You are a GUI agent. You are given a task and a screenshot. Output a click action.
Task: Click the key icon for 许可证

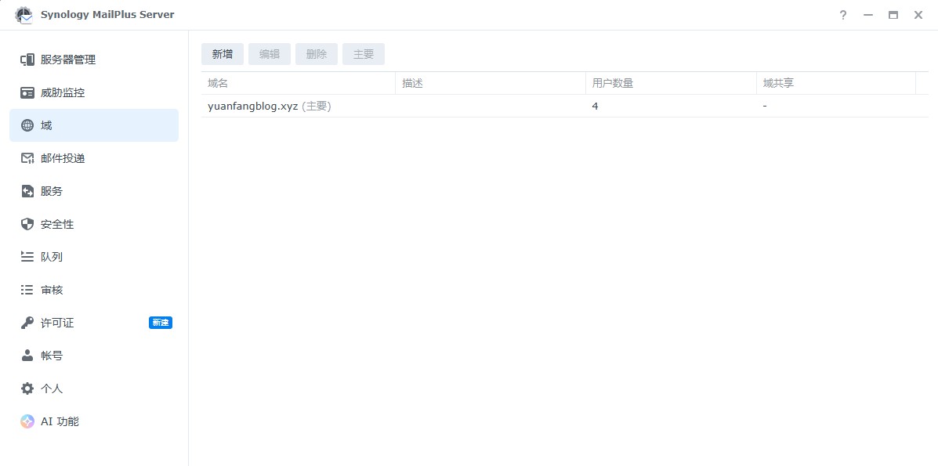27,323
